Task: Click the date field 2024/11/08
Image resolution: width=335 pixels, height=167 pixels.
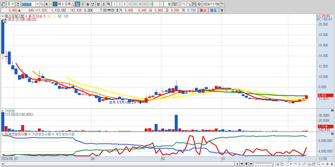Action: [211, 4]
